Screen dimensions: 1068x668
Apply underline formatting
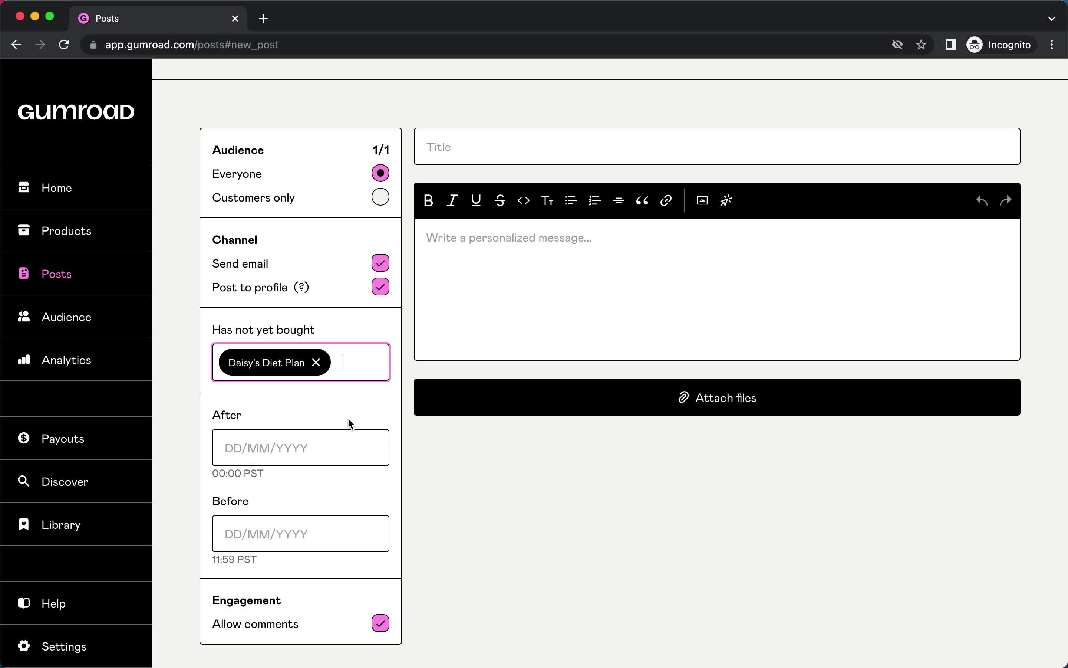(476, 200)
